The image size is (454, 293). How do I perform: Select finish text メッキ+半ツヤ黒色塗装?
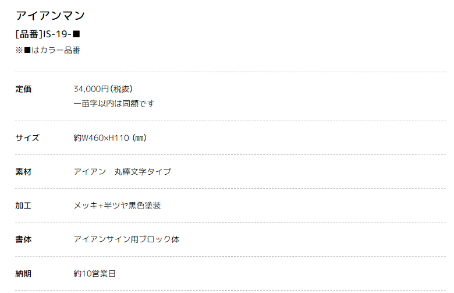point(117,206)
